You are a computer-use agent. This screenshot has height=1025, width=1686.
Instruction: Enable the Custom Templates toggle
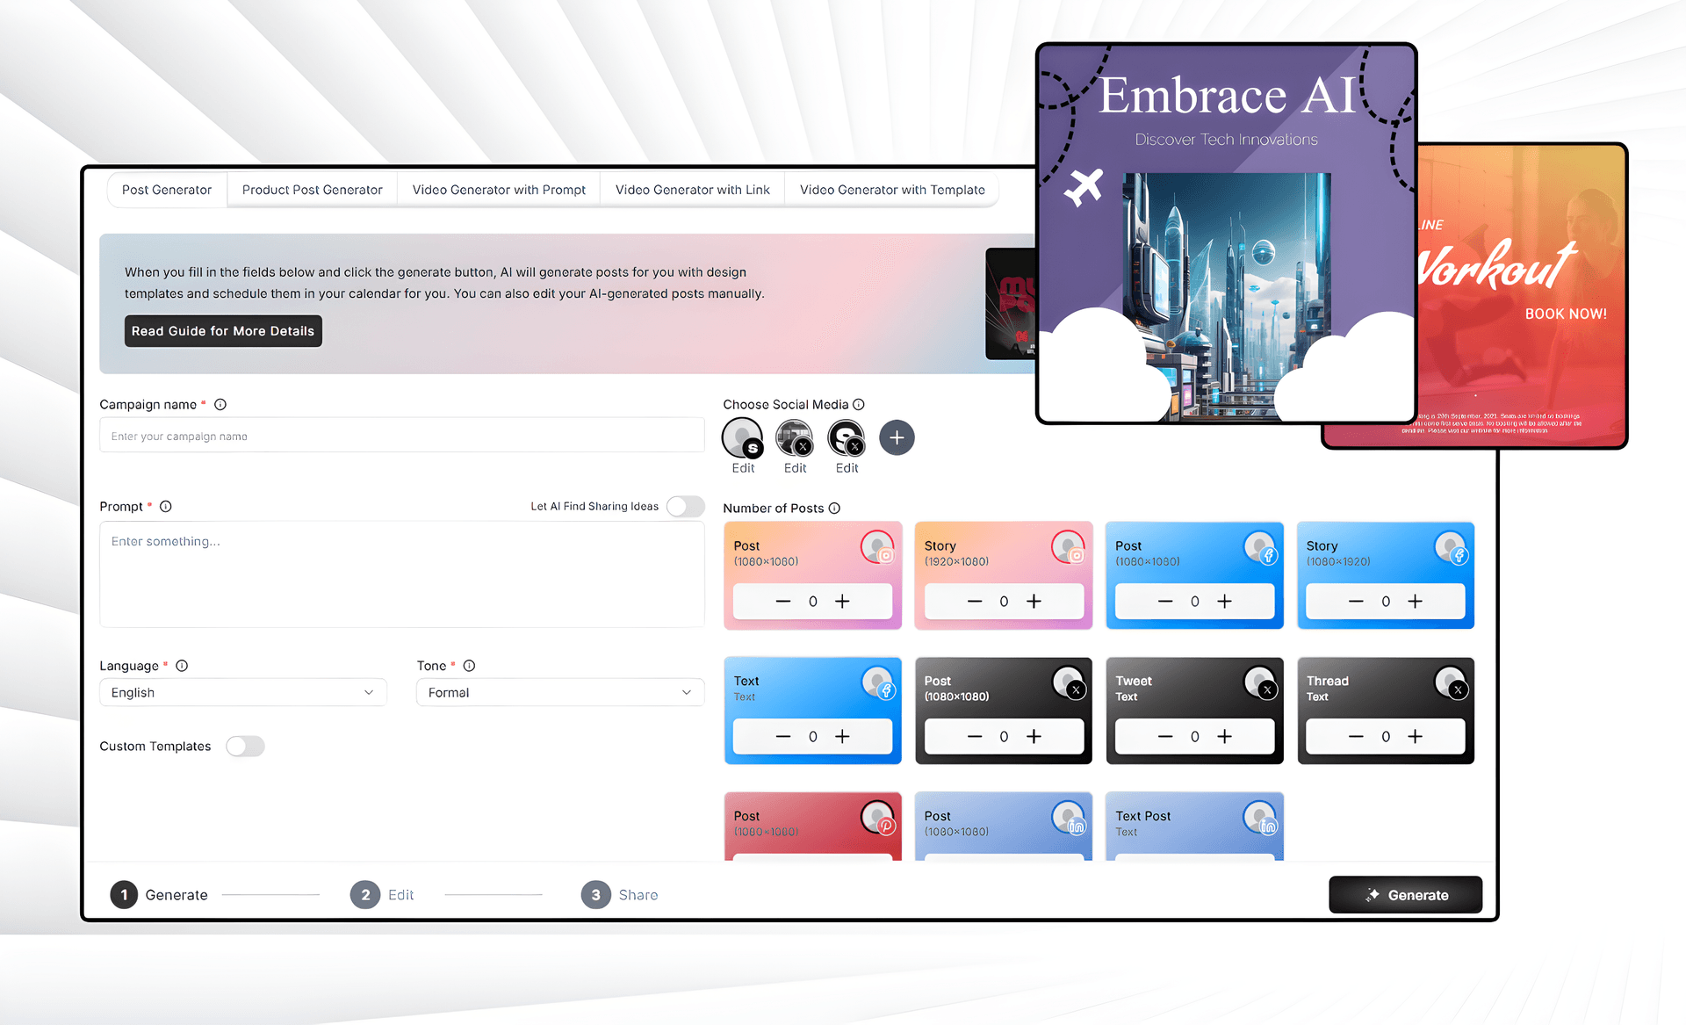246,744
